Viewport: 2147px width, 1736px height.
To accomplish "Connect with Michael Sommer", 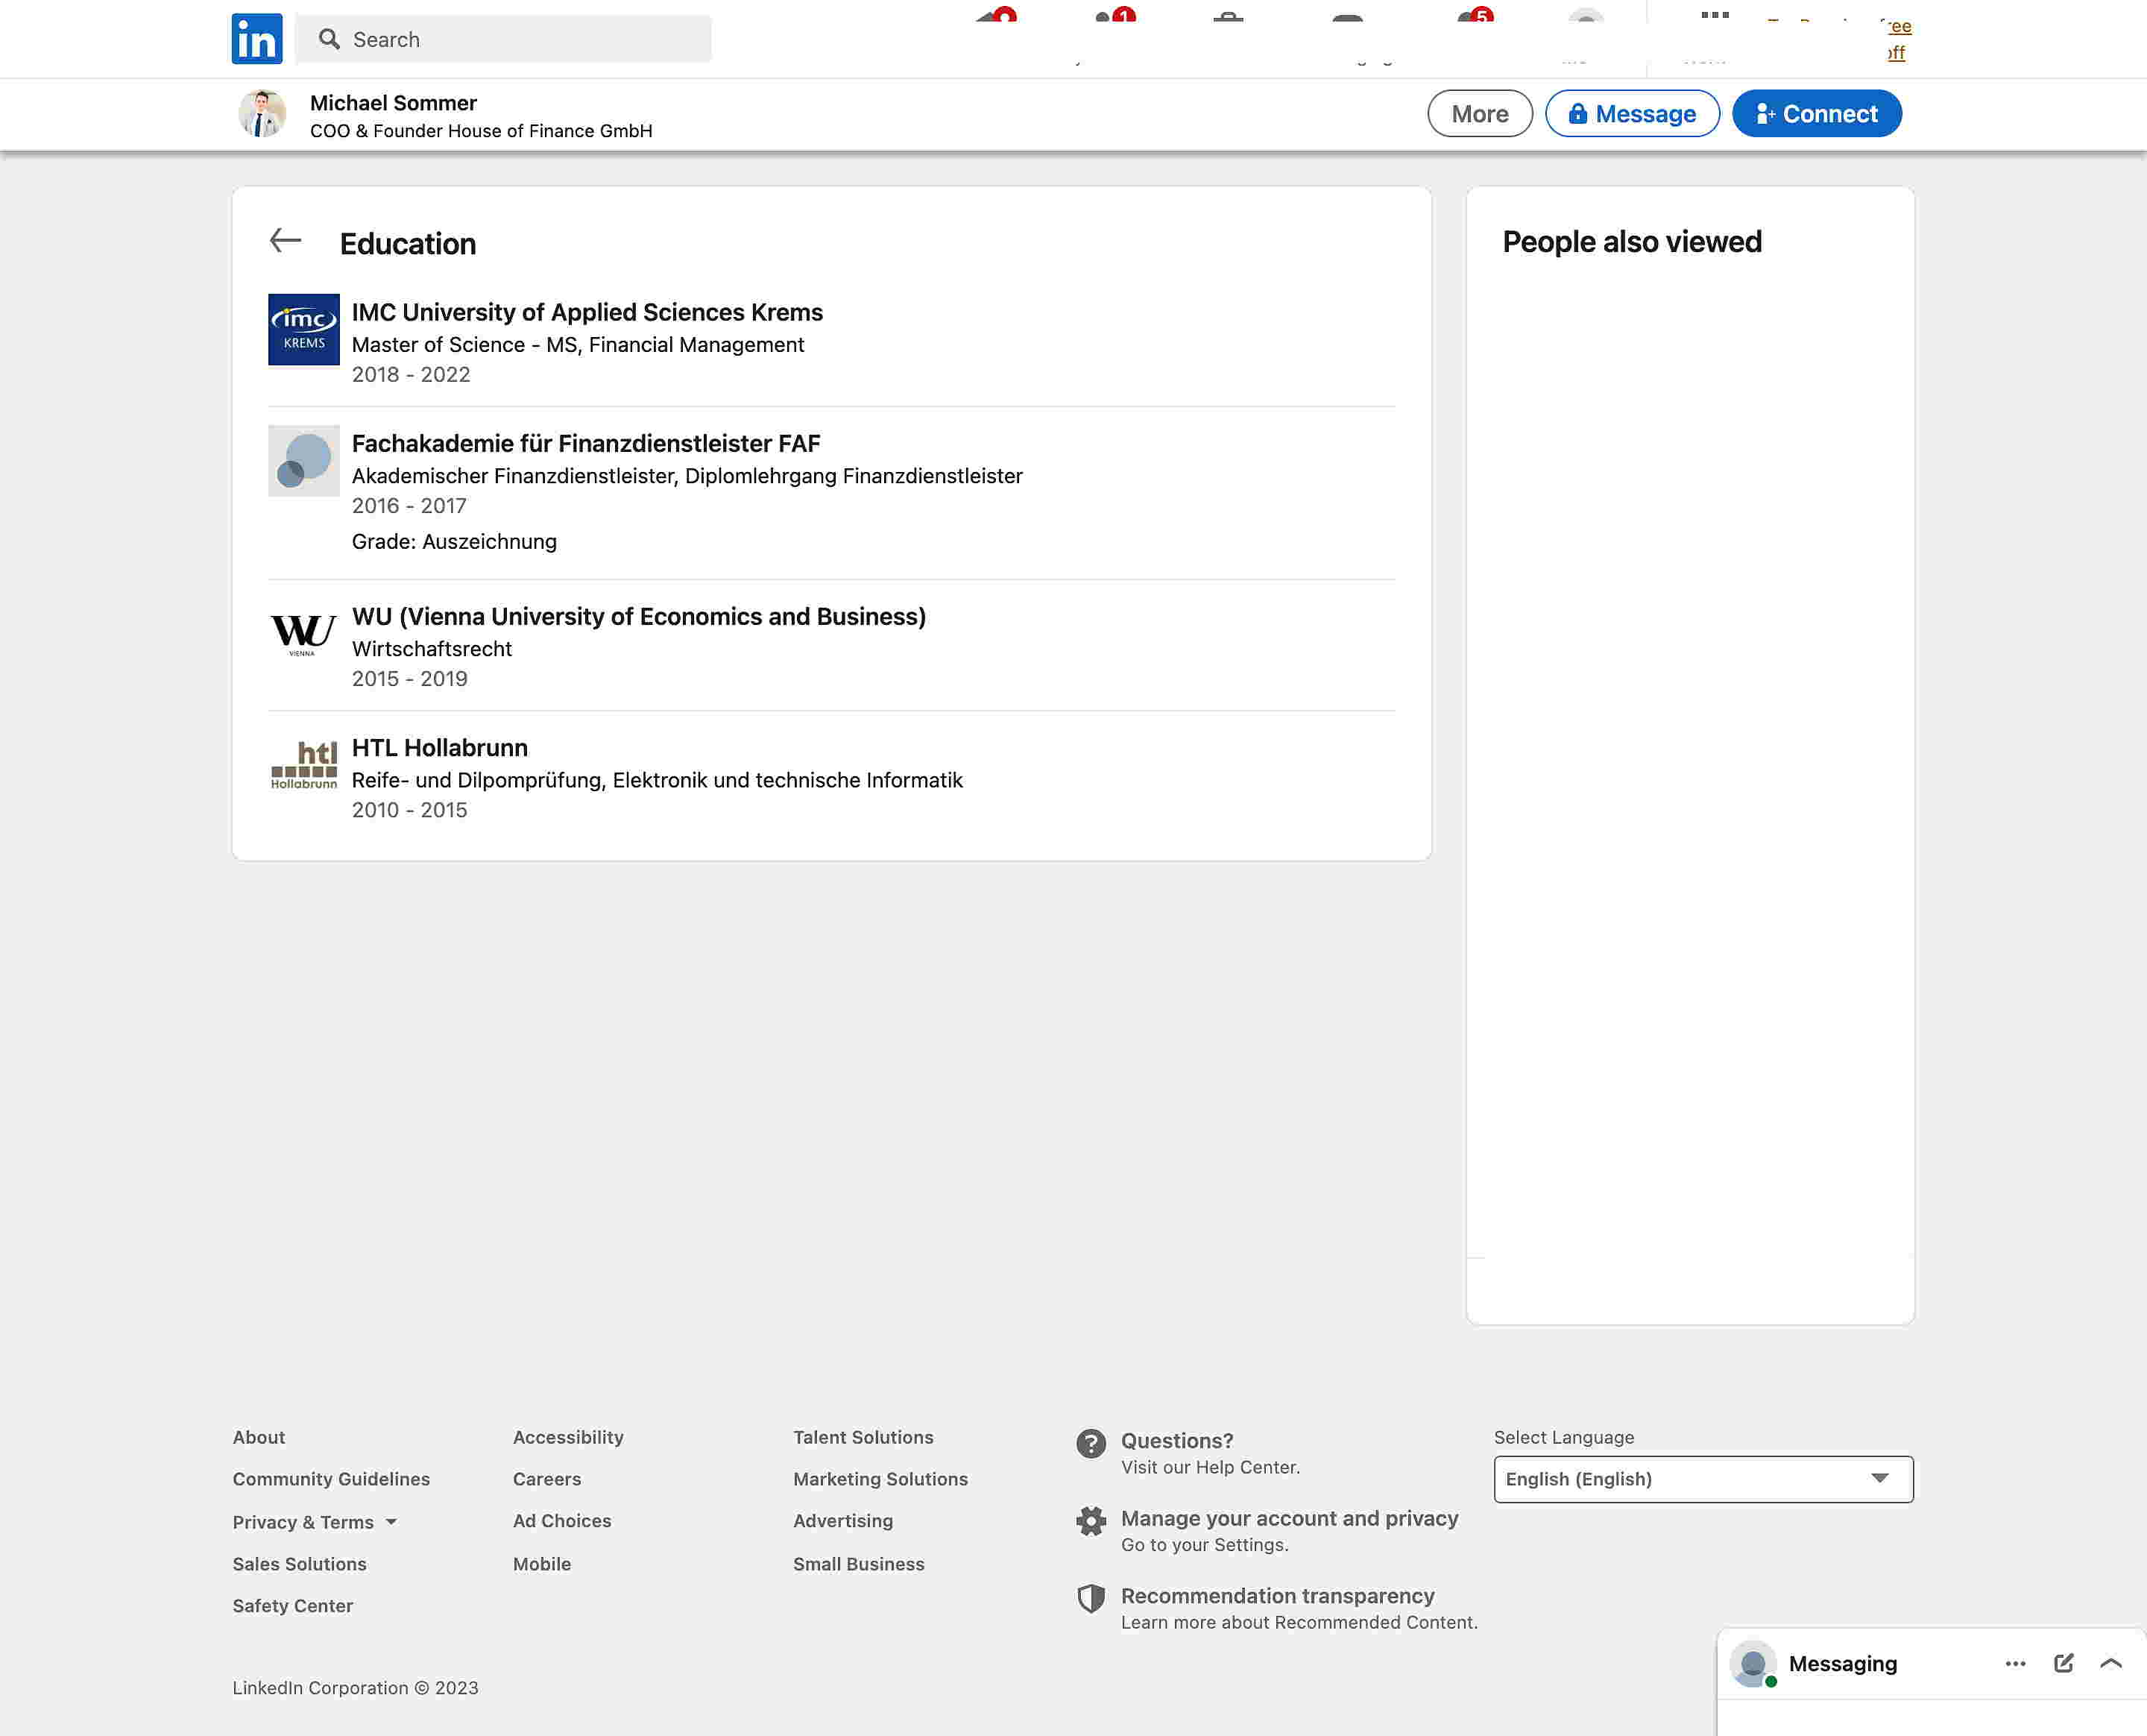I will 1816,114.
